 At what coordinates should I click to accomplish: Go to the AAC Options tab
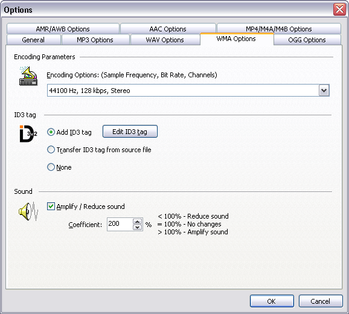168,29
